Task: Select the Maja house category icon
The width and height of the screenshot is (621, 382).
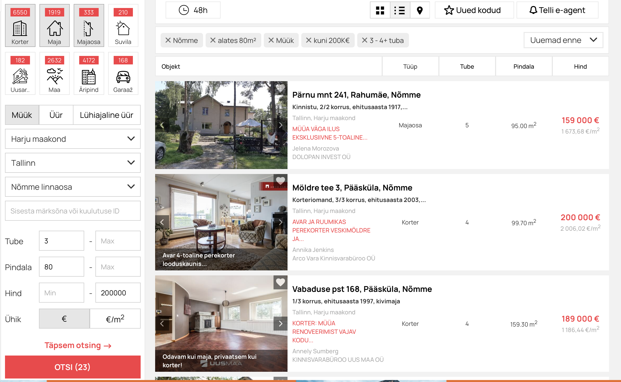Action: click(54, 25)
